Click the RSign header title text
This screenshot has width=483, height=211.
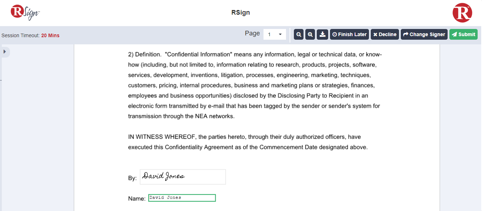click(x=241, y=13)
